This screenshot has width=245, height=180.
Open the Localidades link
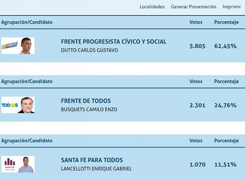pyautogui.click(x=152, y=7)
